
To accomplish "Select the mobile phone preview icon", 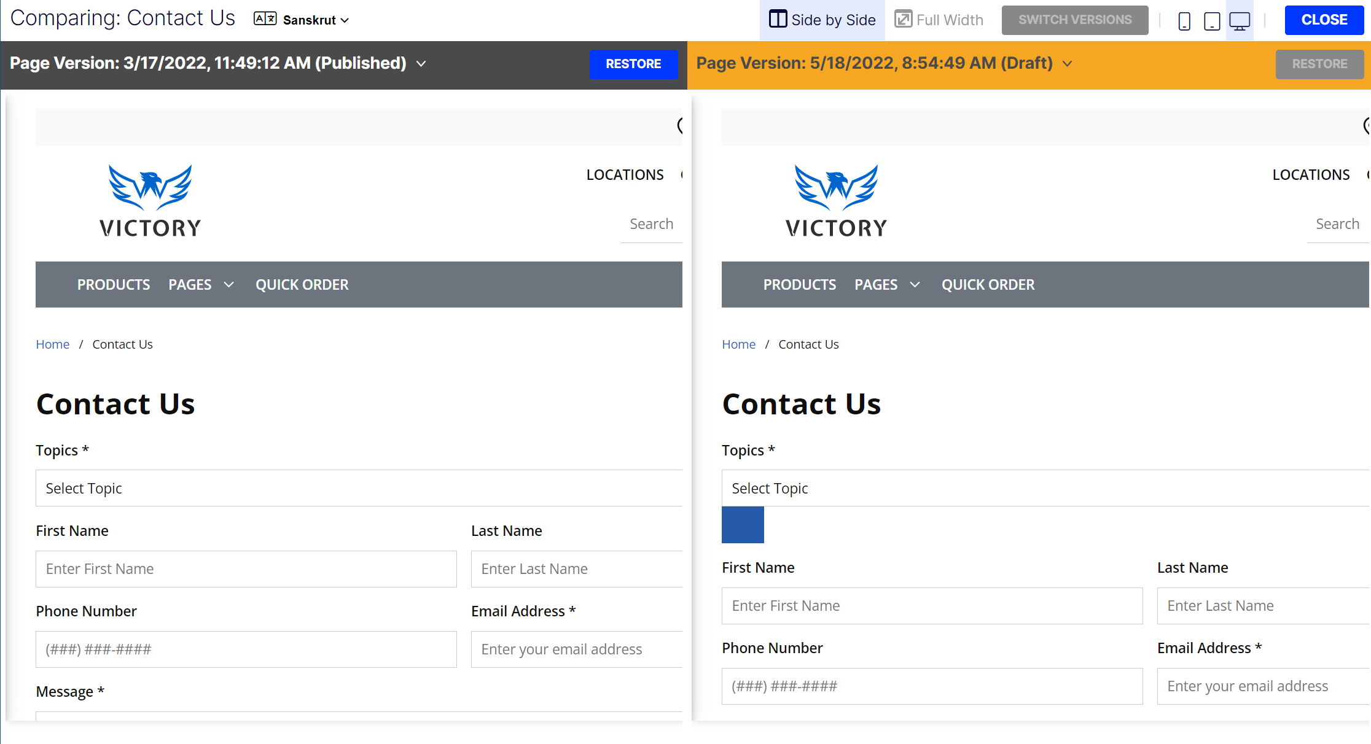I will click(x=1184, y=20).
